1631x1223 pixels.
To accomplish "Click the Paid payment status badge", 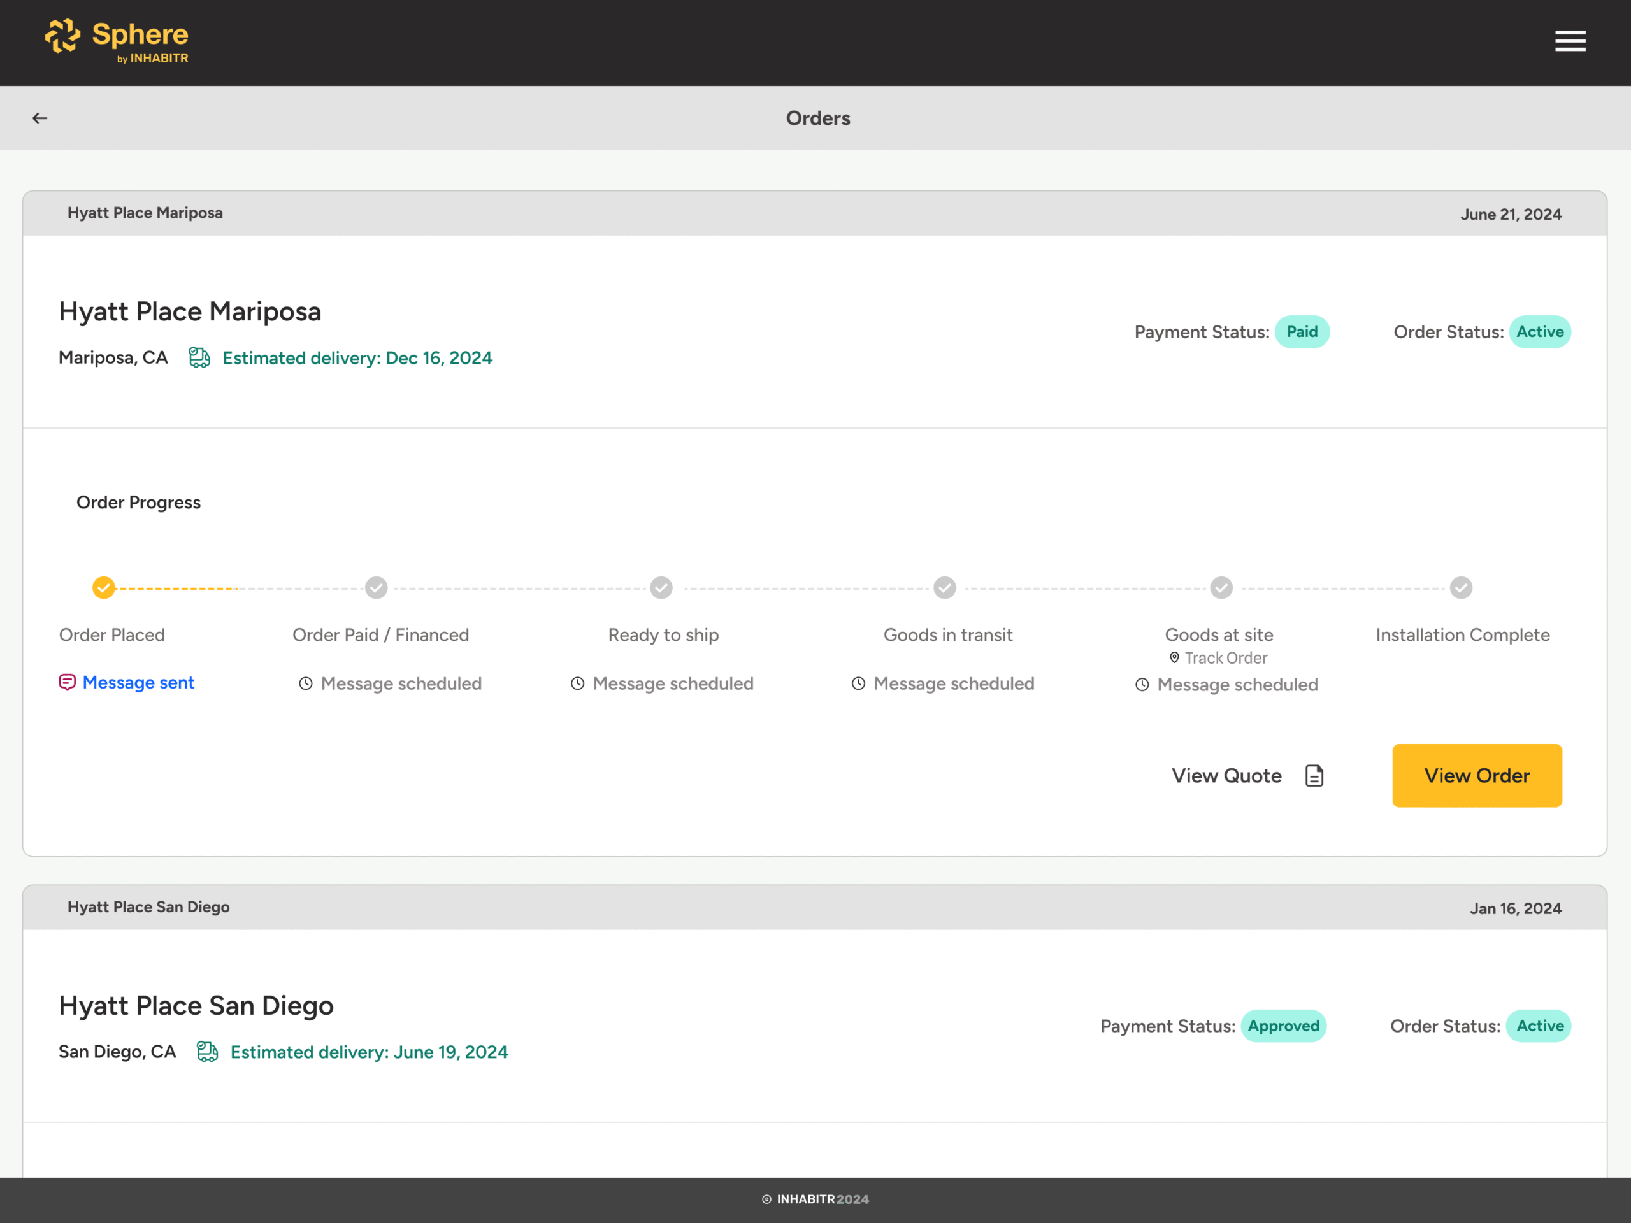I will [1302, 332].
